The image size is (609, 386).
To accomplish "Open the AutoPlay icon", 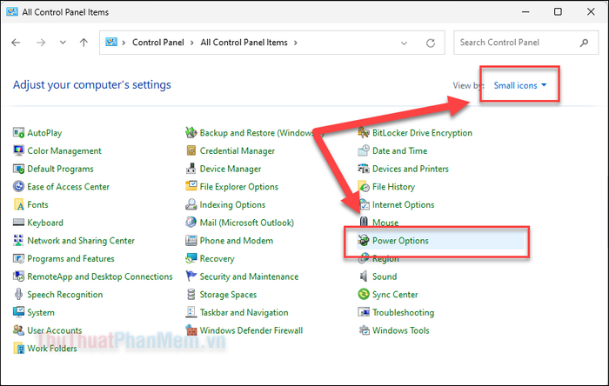I will tap(18, 133).
